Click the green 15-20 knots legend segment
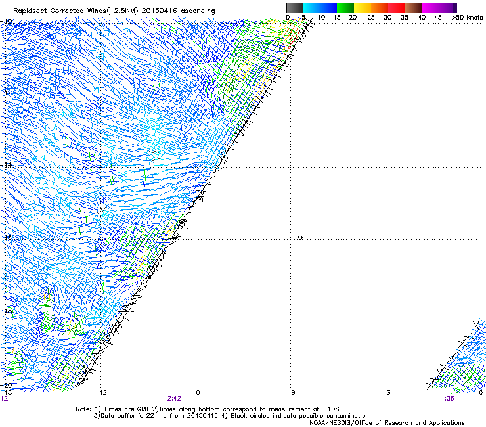 [345, 8]
